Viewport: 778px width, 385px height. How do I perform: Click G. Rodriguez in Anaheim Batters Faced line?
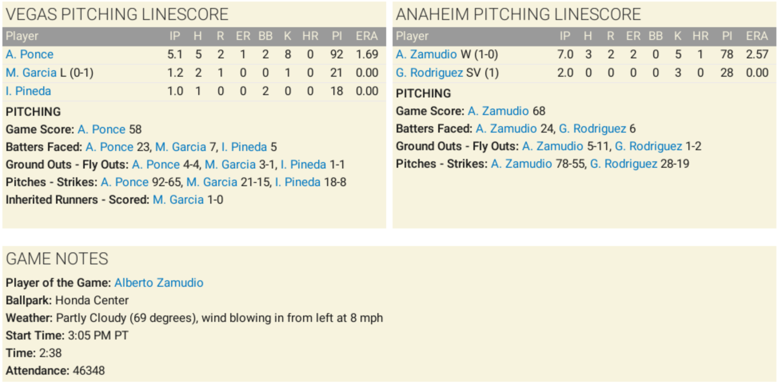point(592,129)
